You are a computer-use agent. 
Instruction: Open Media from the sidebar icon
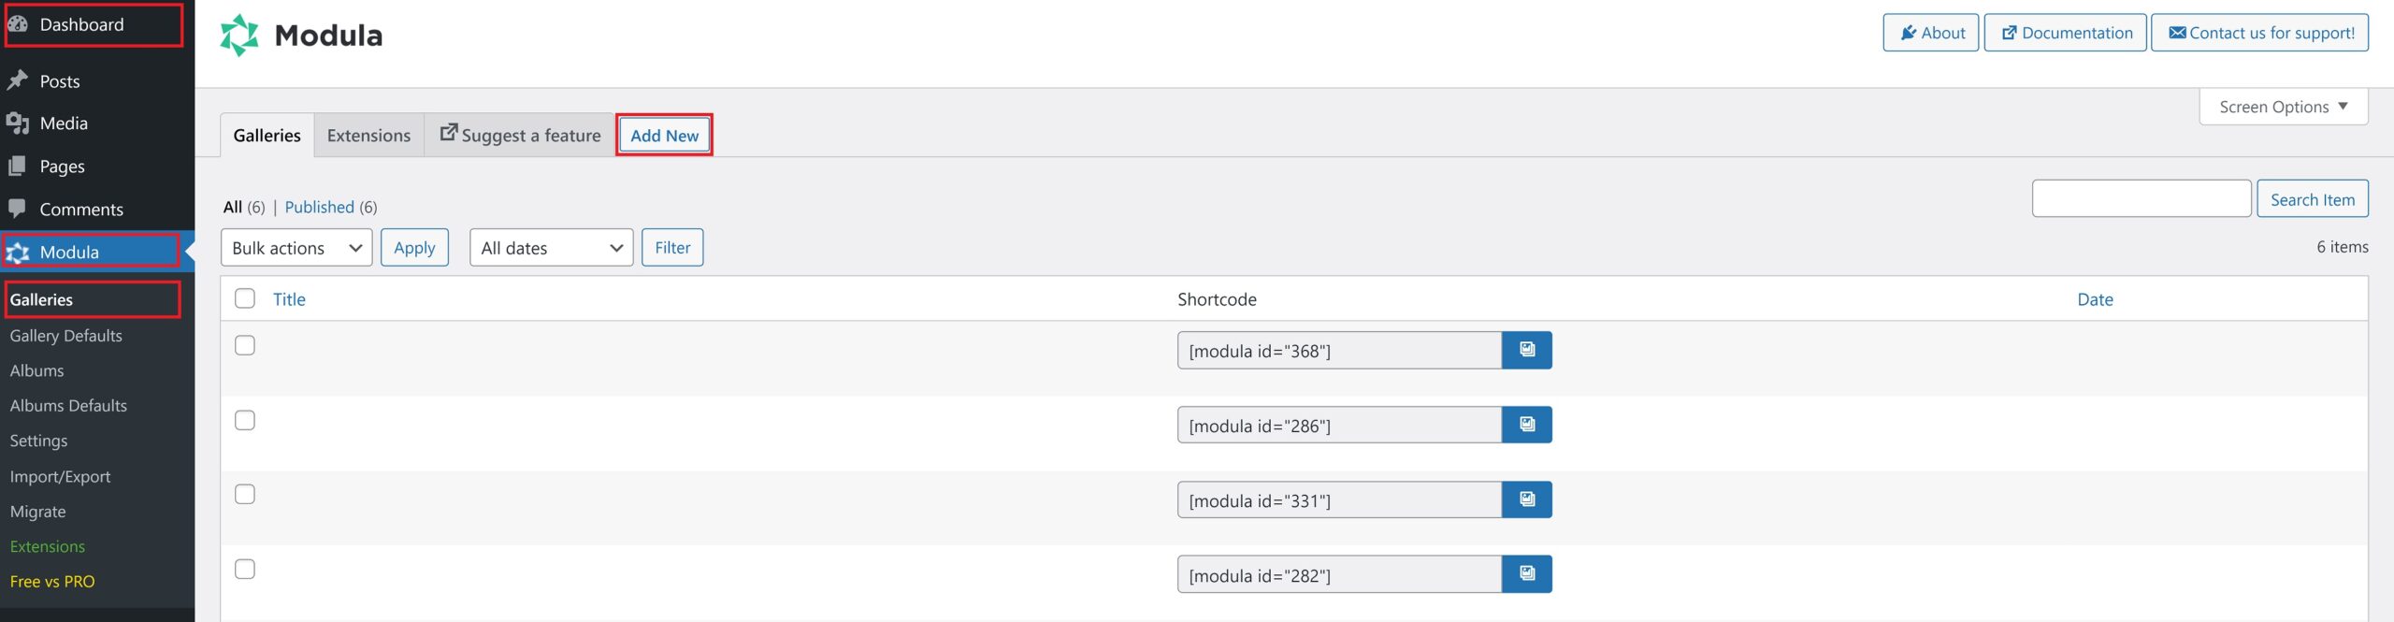tap(18, 123)
